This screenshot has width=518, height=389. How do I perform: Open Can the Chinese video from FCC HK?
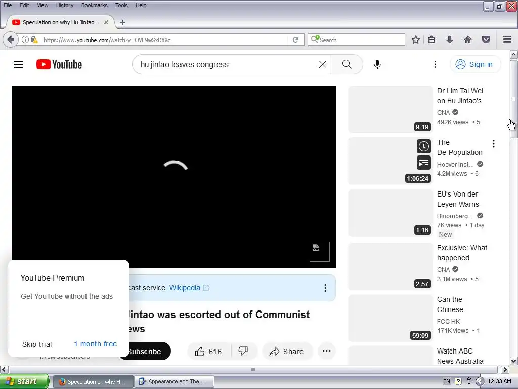pyautogui.click(x=450, y=304)
